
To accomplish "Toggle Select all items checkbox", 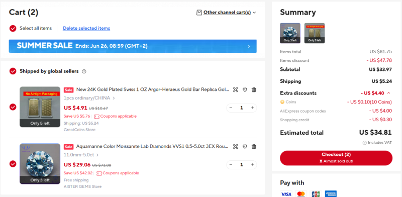I will (x=13, y=28).
